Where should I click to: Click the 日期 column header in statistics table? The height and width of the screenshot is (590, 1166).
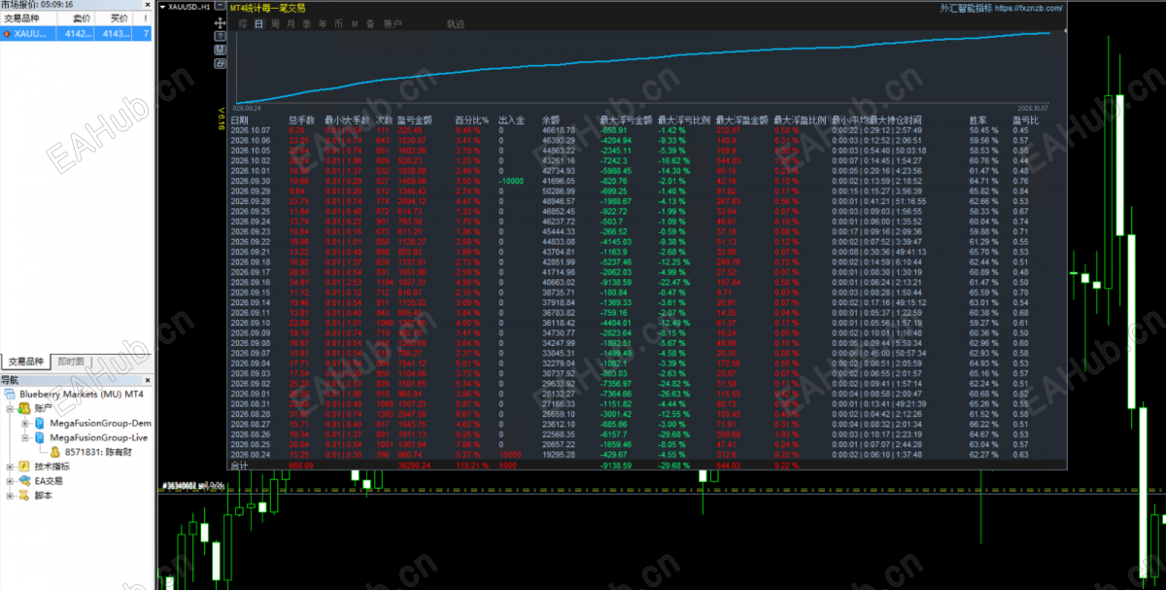[239, 120]
